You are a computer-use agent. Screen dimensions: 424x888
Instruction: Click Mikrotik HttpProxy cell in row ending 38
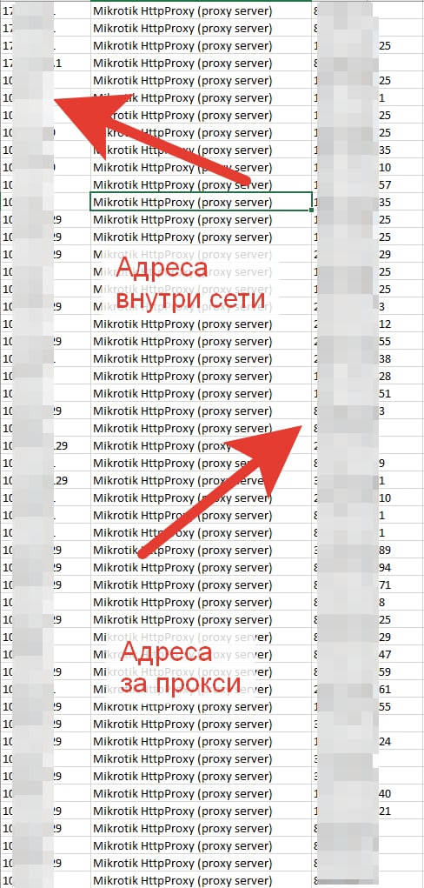pos(201,359)
